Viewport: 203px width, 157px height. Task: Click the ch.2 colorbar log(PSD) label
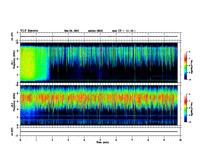[192, 109]
